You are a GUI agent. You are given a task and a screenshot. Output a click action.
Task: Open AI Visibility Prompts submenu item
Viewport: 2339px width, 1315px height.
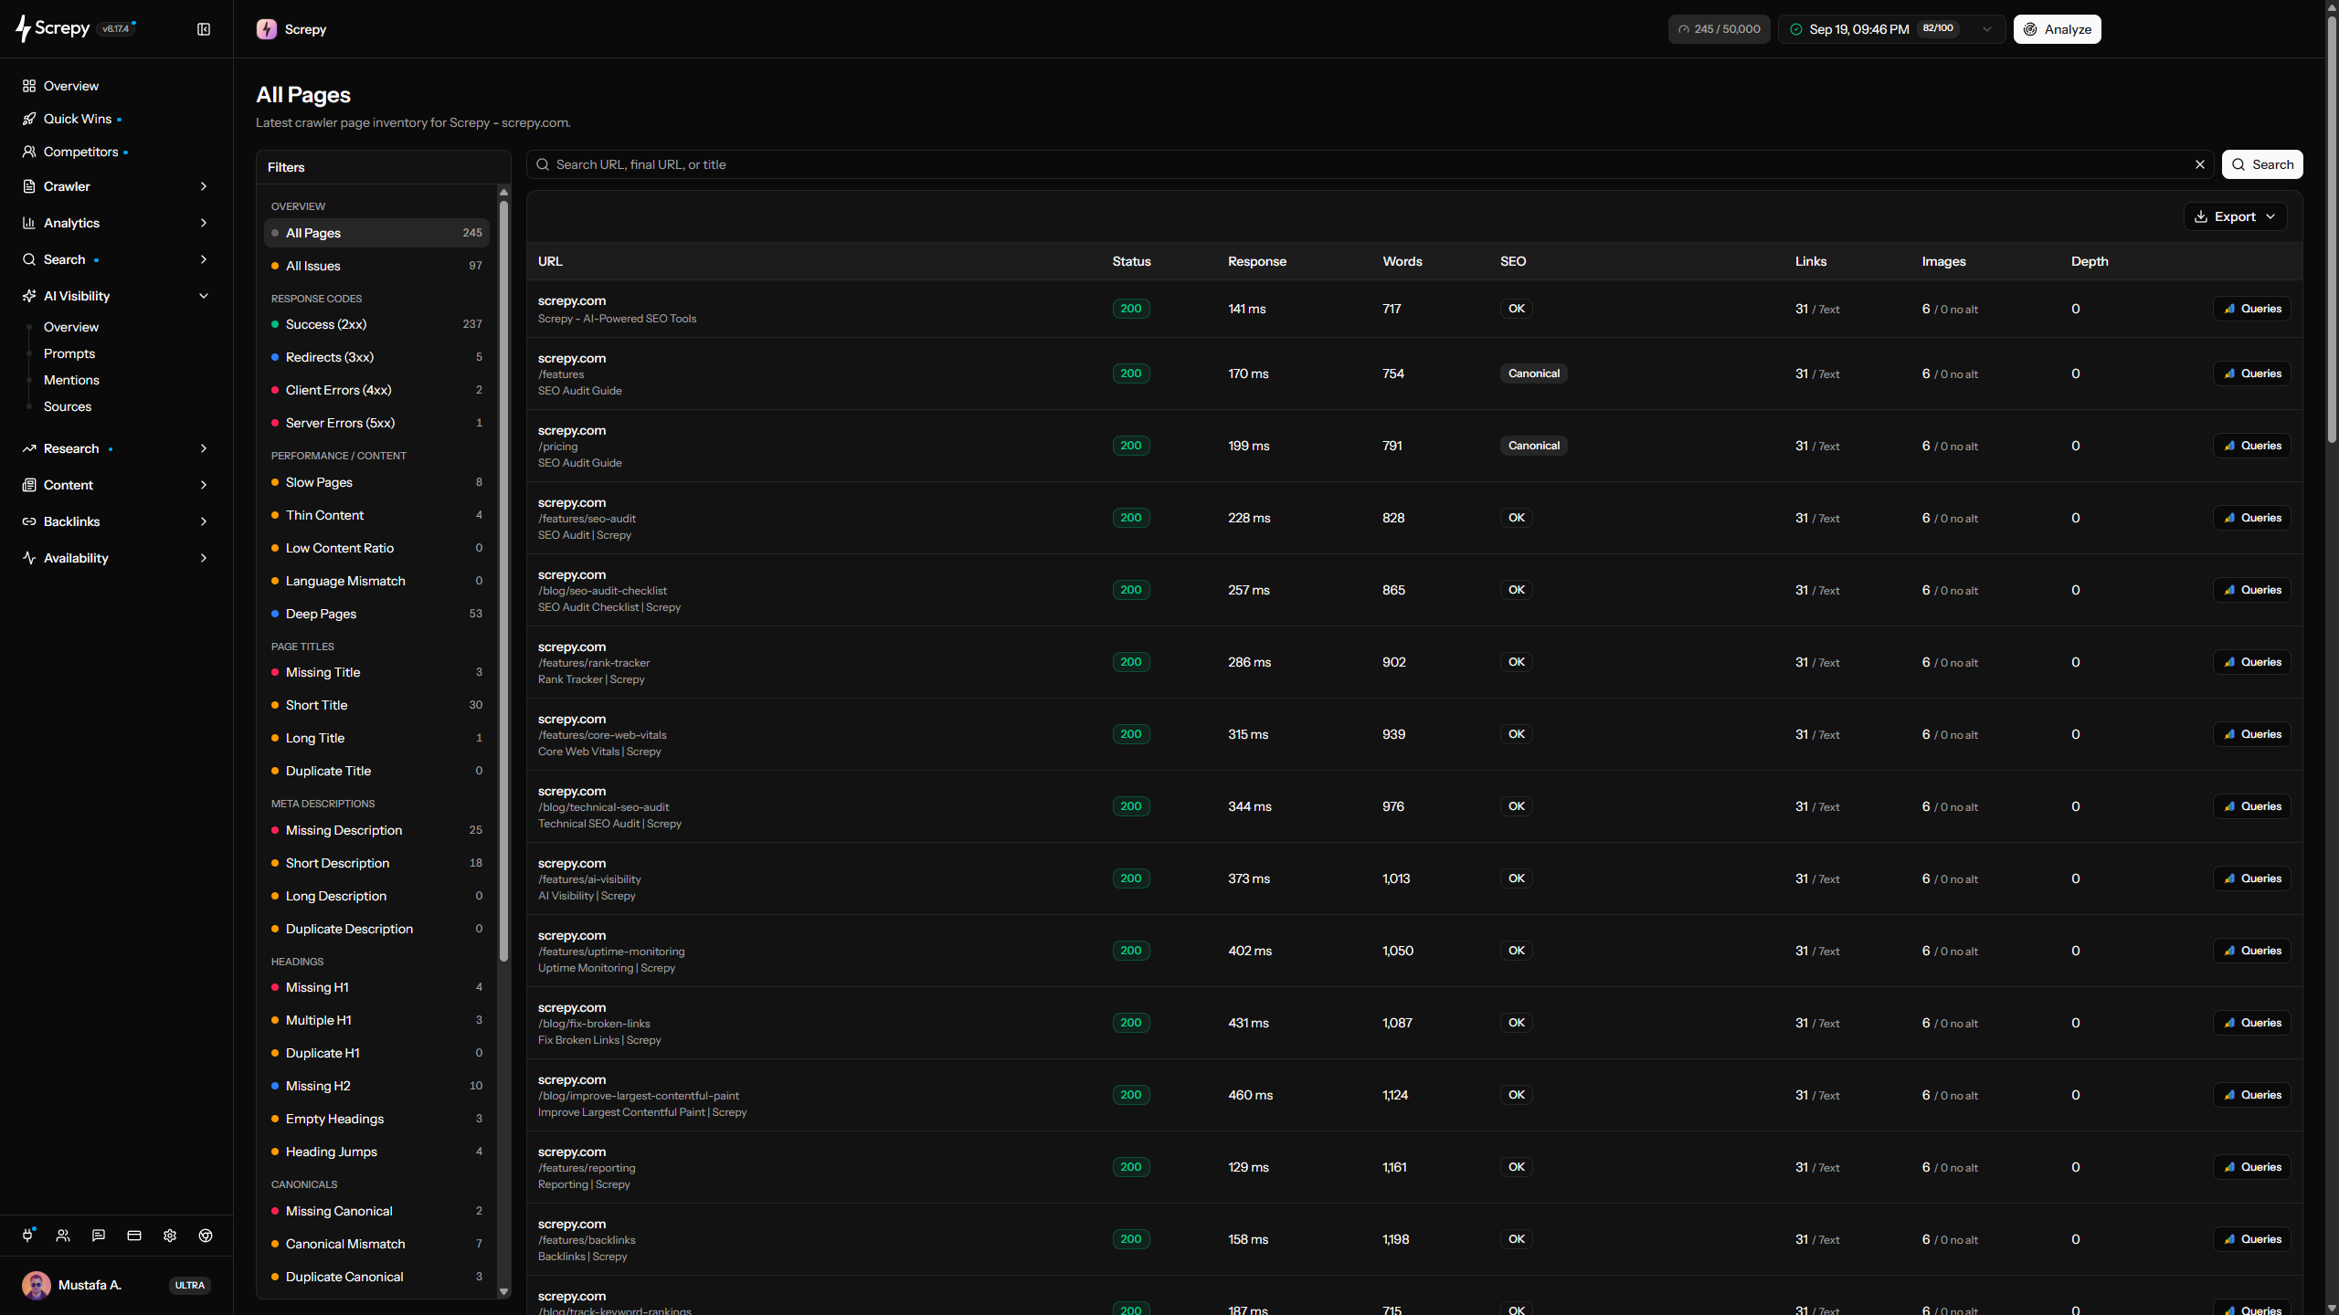(x=69, y=353)
